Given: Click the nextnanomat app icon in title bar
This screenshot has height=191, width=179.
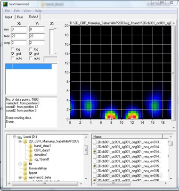Looking at the screenshot, I should 5,4.
